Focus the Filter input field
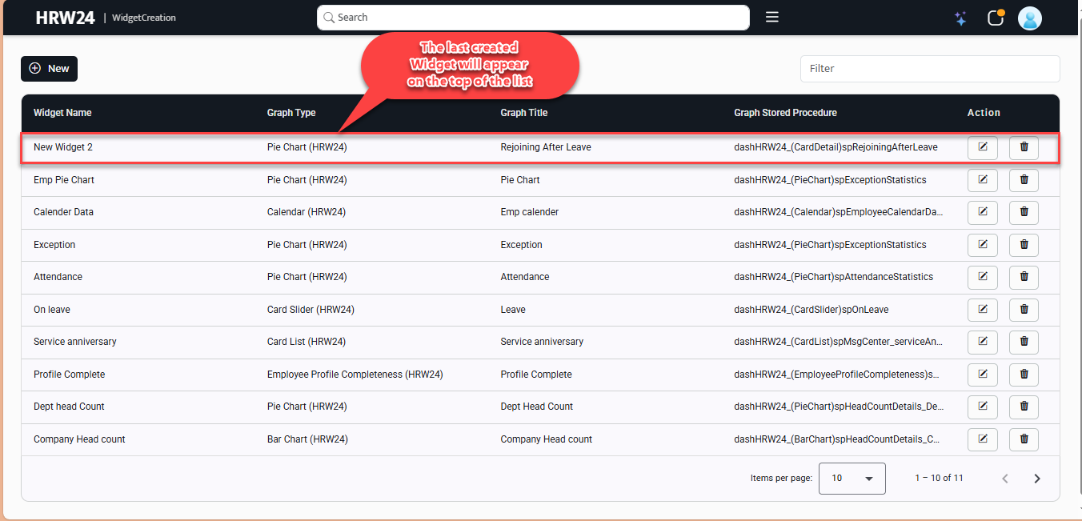 pyautogui.click(x=929, y=69)
